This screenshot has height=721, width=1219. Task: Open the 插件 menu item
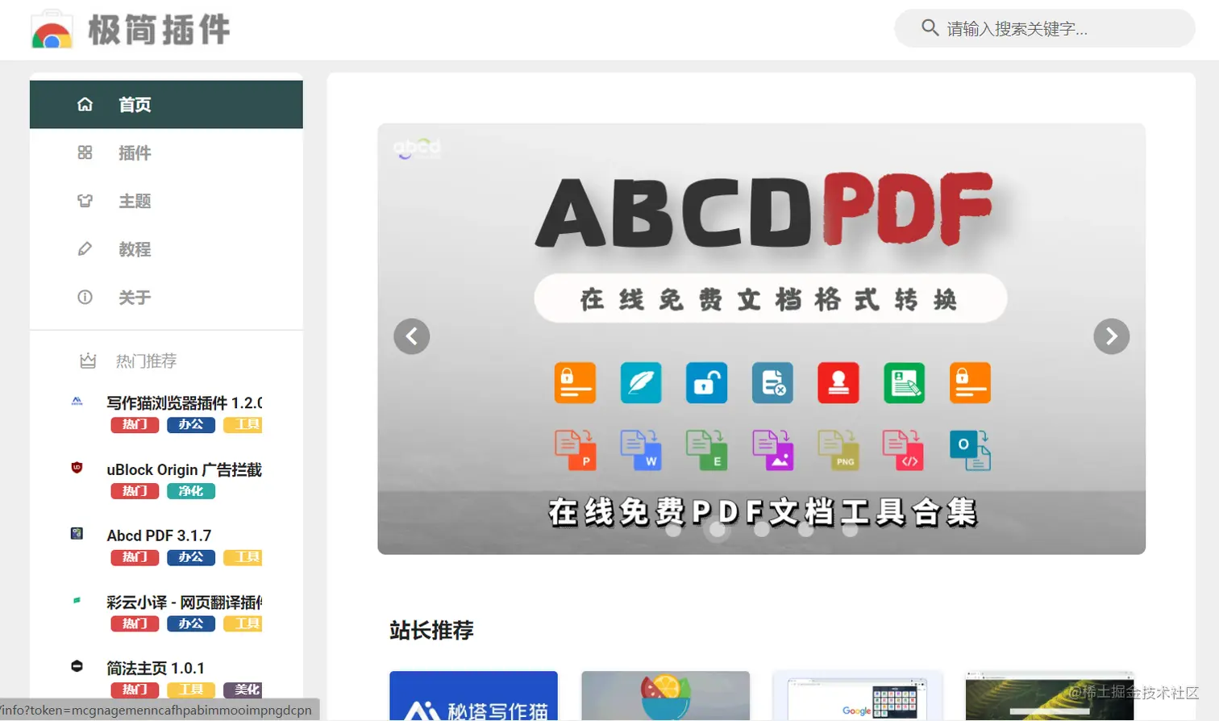click(x=166, y=152)
